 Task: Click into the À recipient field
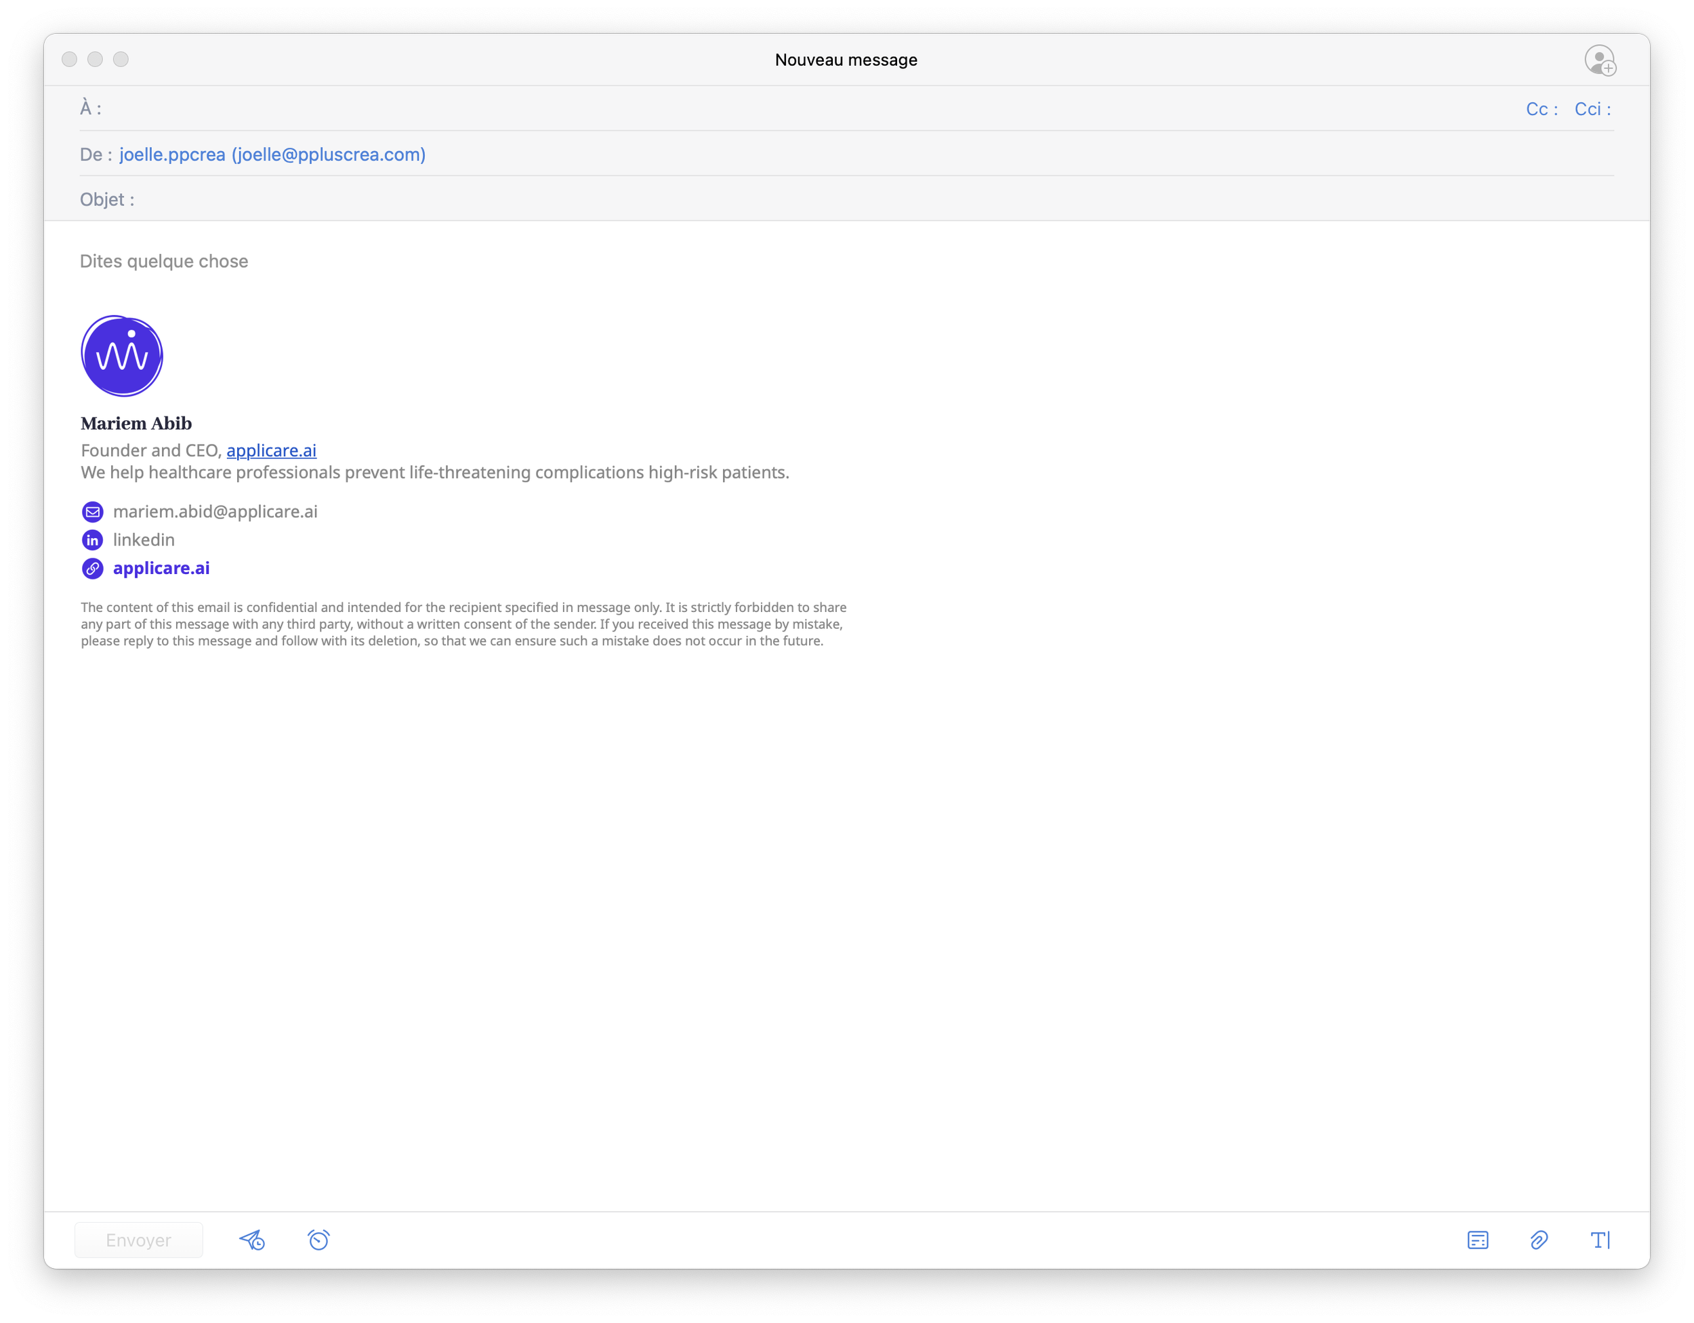pos(776,108)
